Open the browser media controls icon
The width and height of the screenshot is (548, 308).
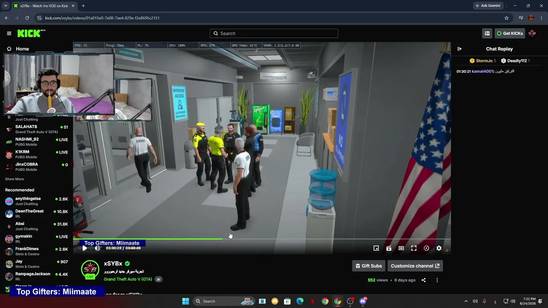[x=521, y=18]
